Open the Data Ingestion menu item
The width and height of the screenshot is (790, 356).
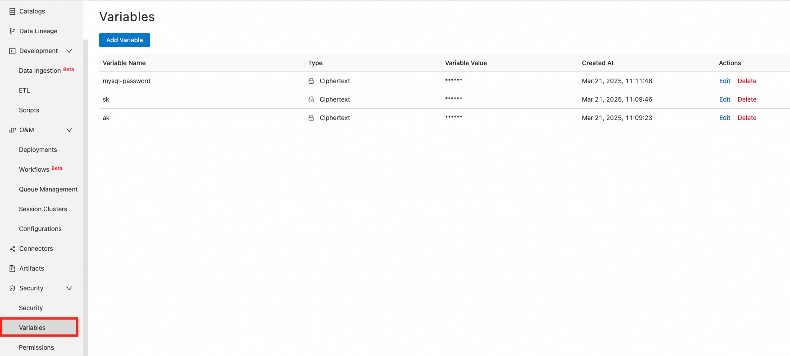click(40, 71)
